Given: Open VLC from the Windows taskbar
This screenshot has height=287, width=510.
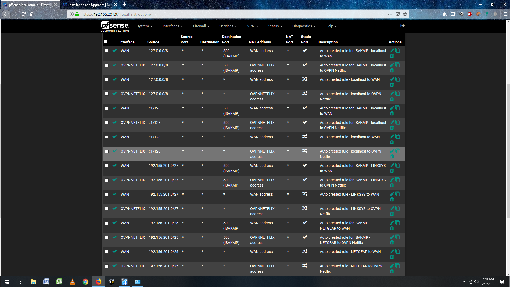Looking at the screenshot, I should [72, 282].
